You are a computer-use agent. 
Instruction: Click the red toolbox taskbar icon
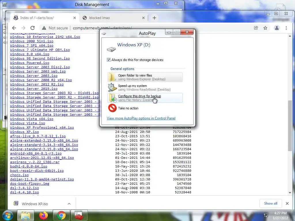tap(79, 215)
